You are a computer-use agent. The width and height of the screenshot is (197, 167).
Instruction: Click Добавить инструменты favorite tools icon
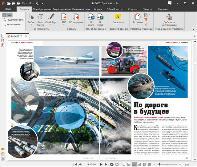pos(170,19)
